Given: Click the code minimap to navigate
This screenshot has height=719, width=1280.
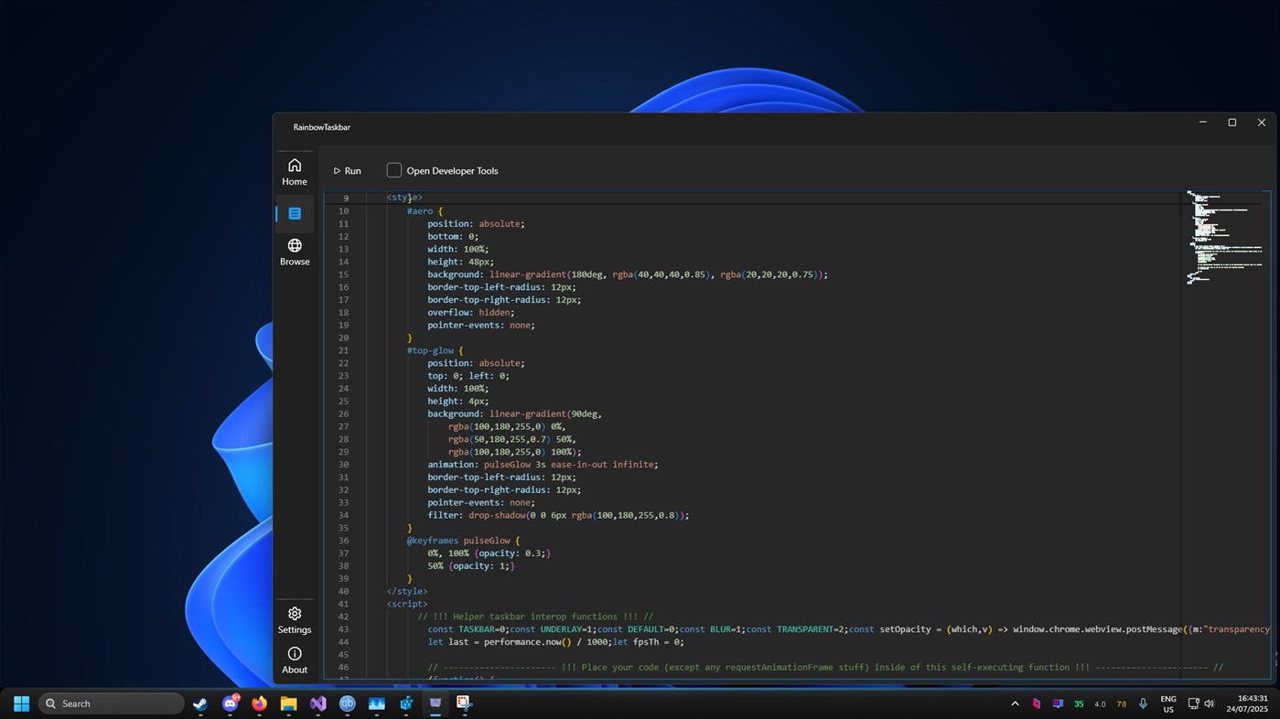Looking at the screenshot, I should 1224,238.
